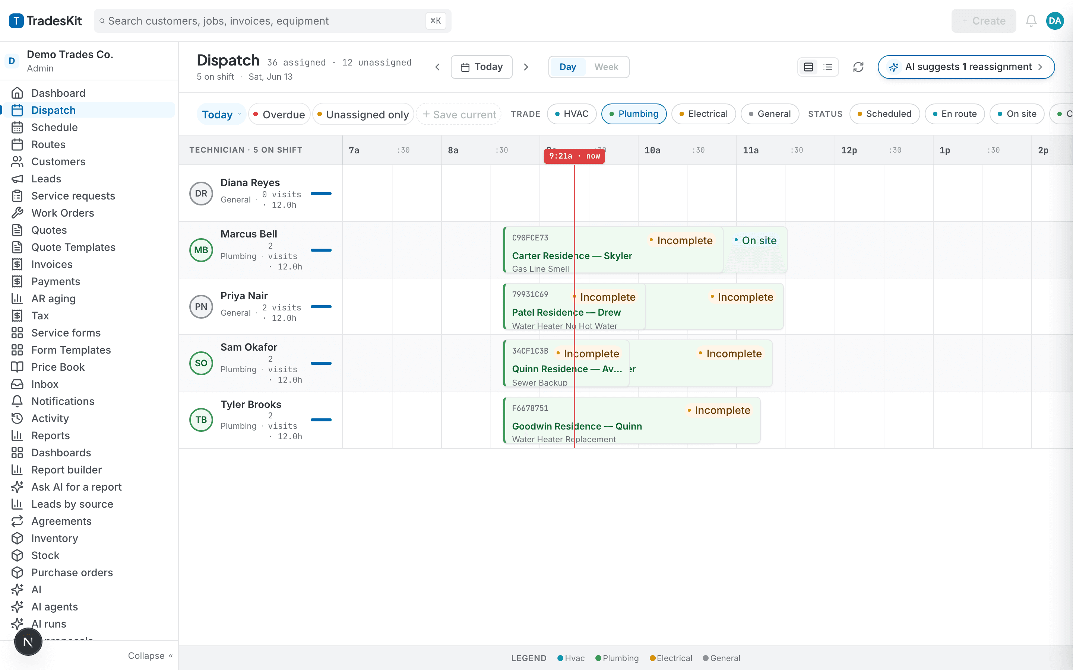Click the Create button
Image resolution: width=1073 pixels, height=670 pixels.
[x=984, y=21]
